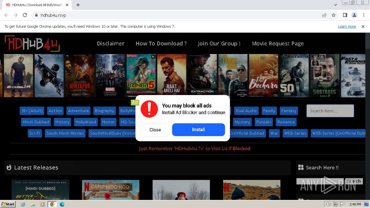Reload the page
This screenshot has height=208, width=370.
pyautogui.click(x=25, y=15)
